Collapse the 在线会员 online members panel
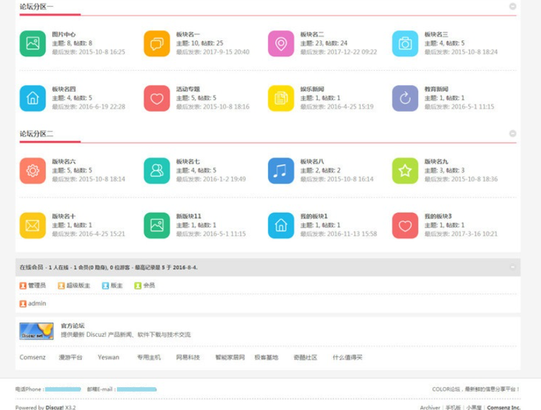This screenshot has height=410, width=541. click(x=513, y=267)
